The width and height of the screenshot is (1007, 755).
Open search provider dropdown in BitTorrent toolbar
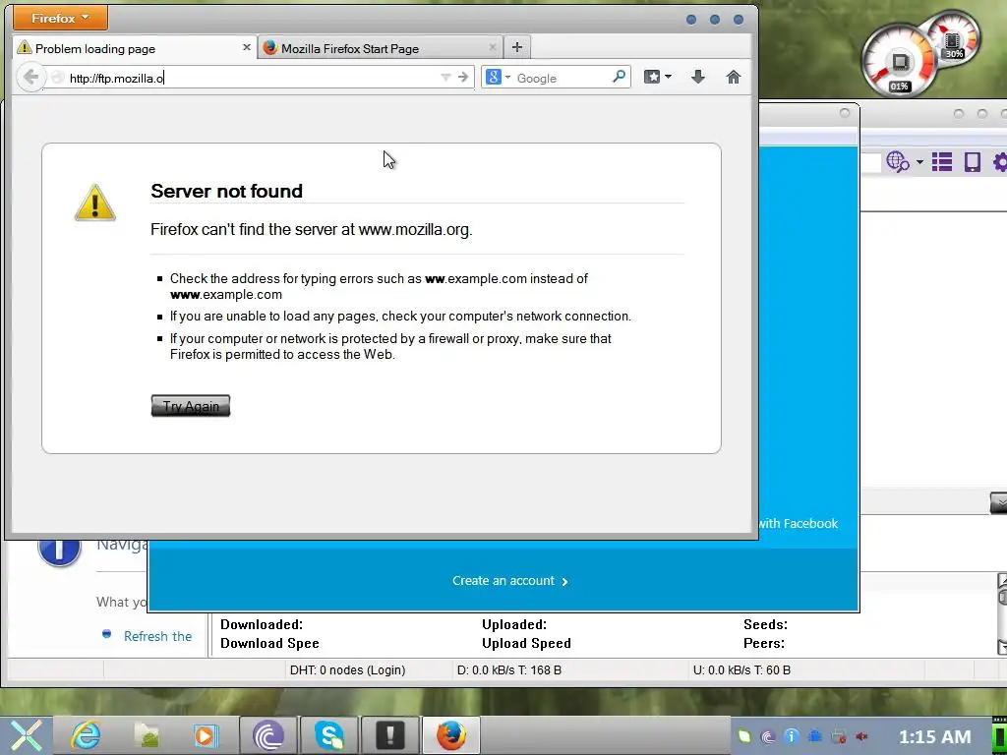[x=919, y=162]
